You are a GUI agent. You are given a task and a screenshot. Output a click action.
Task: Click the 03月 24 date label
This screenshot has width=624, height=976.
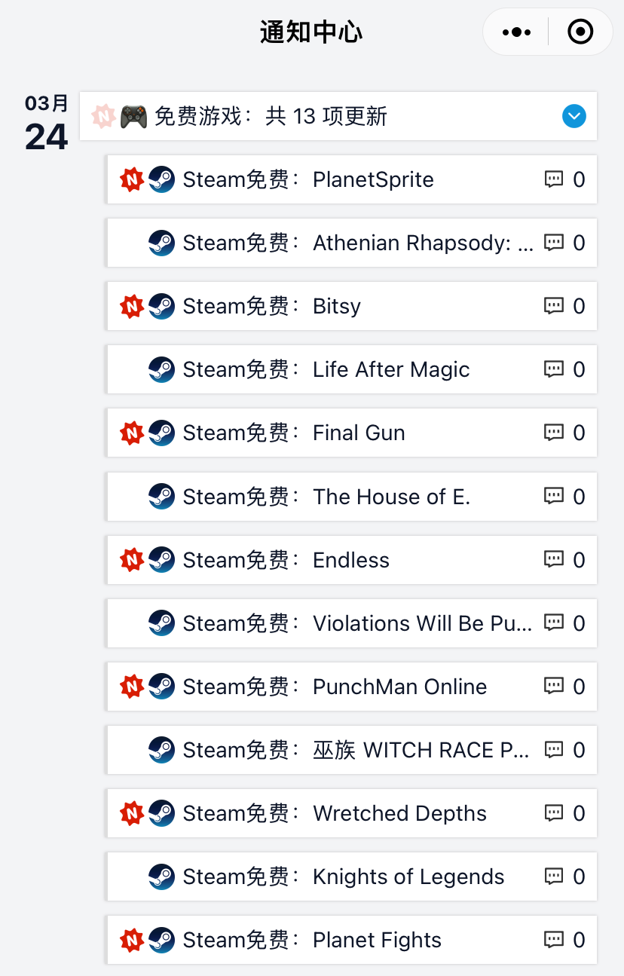tap(47, 123)
